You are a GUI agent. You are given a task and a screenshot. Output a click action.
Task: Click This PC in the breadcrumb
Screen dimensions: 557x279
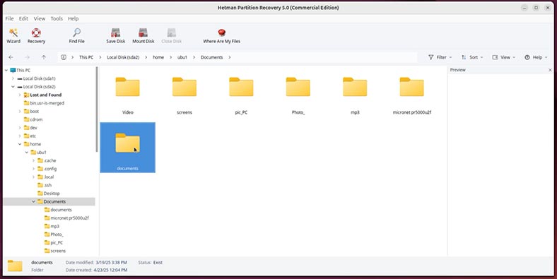86,57
